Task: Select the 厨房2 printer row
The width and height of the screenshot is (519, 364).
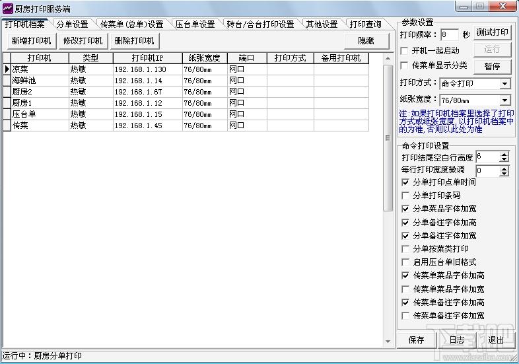Action: pos(186,92)
